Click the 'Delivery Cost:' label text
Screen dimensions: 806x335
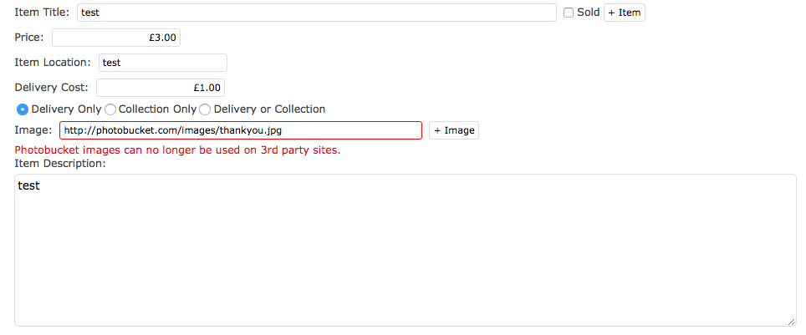[52, 88]
